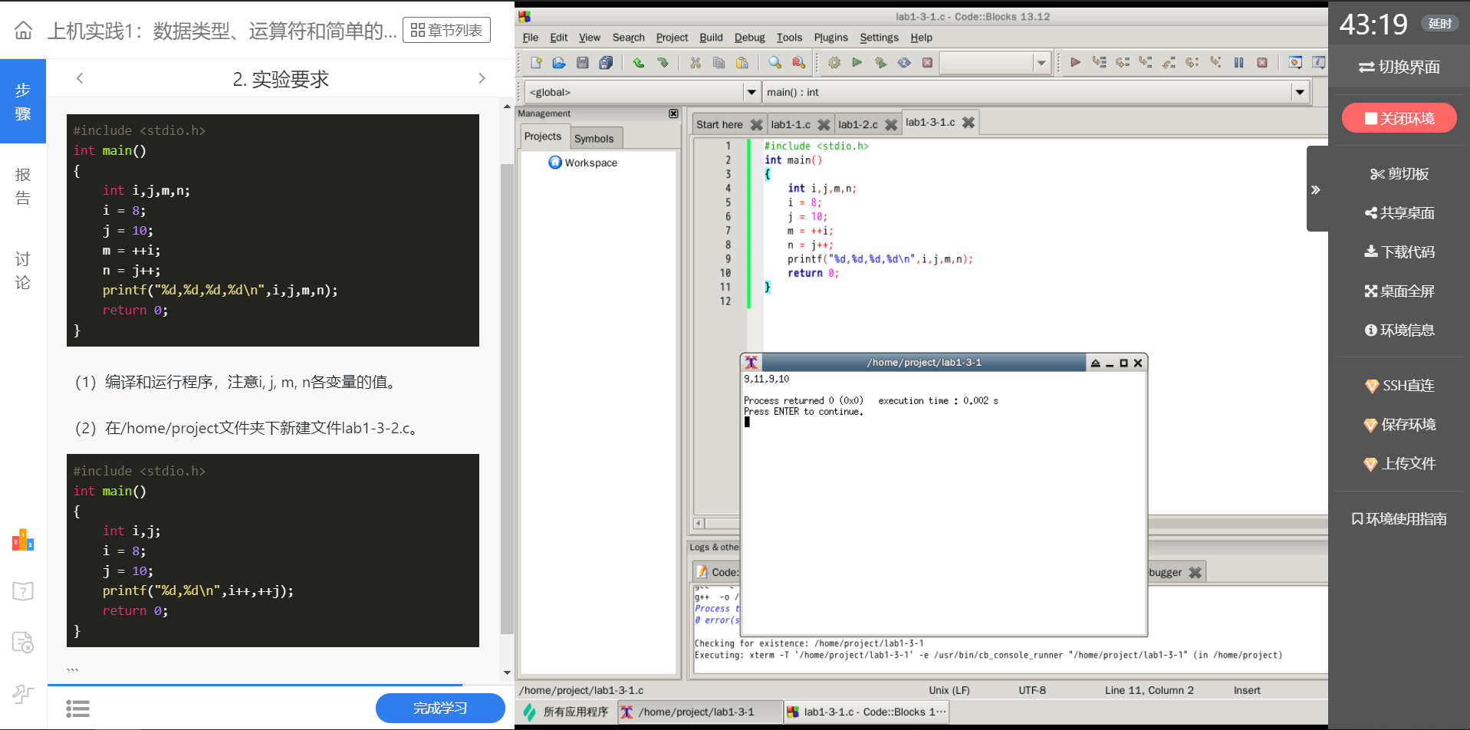The height and width of the screenshot is (730, 1470).
Task: Click the 完成学习 button
Action: point(440,708)
